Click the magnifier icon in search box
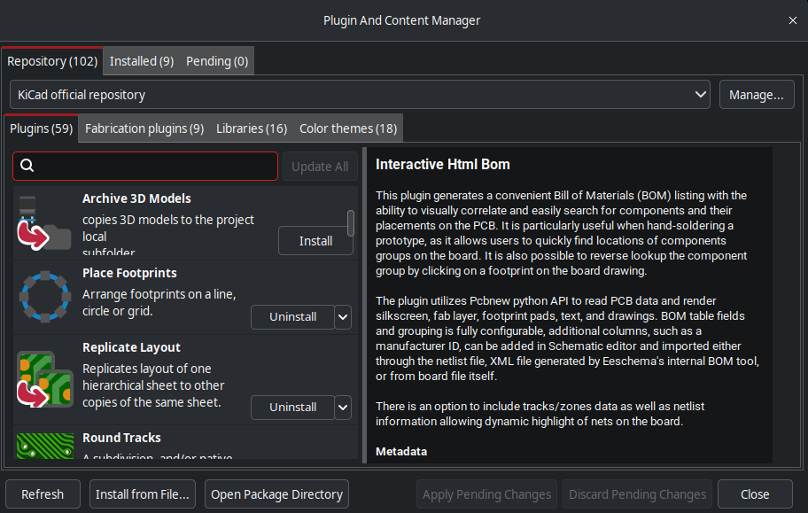This screenshot has width=808, height=513. [27, 166]
